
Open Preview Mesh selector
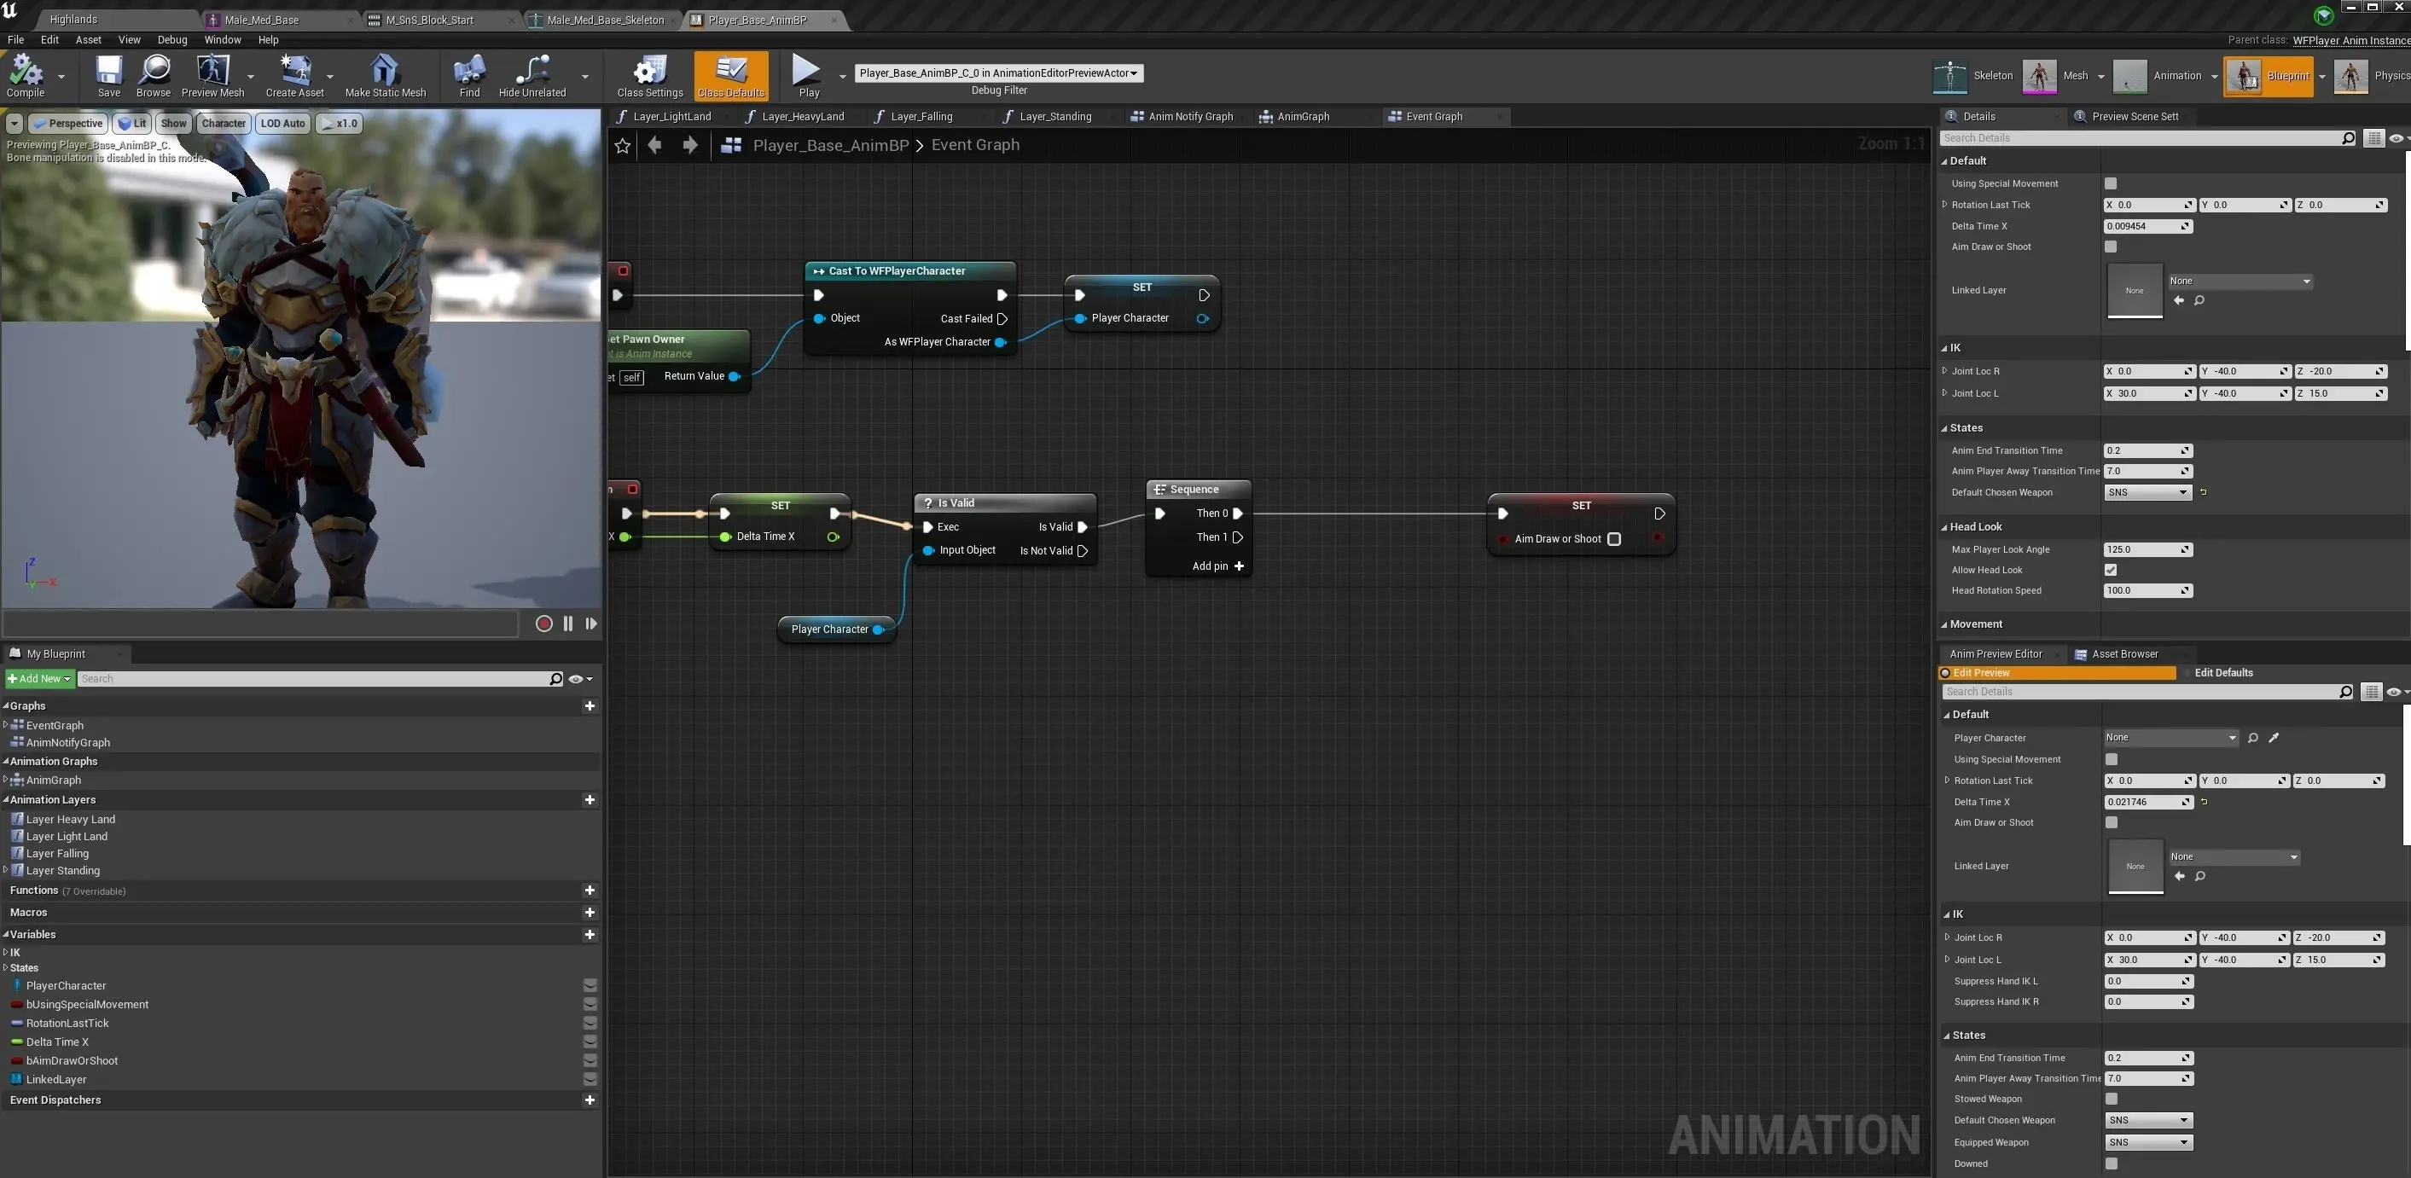pyautogui.click(x=212, y=76)
